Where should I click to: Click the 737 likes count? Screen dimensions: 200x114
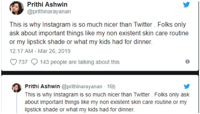click(x=23, y=62)
